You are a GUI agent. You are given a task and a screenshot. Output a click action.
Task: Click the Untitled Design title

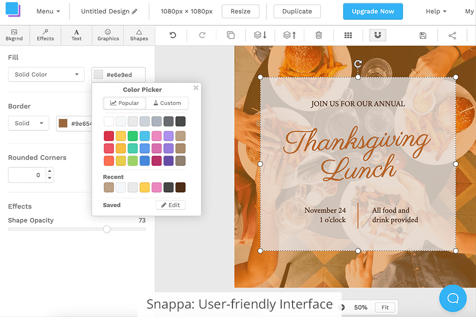click(105, 11)
